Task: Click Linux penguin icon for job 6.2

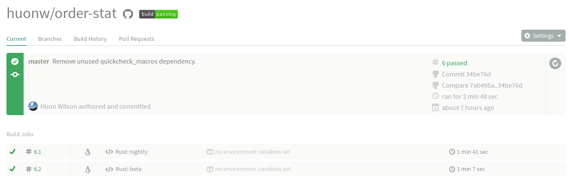Action: point(88,169)
